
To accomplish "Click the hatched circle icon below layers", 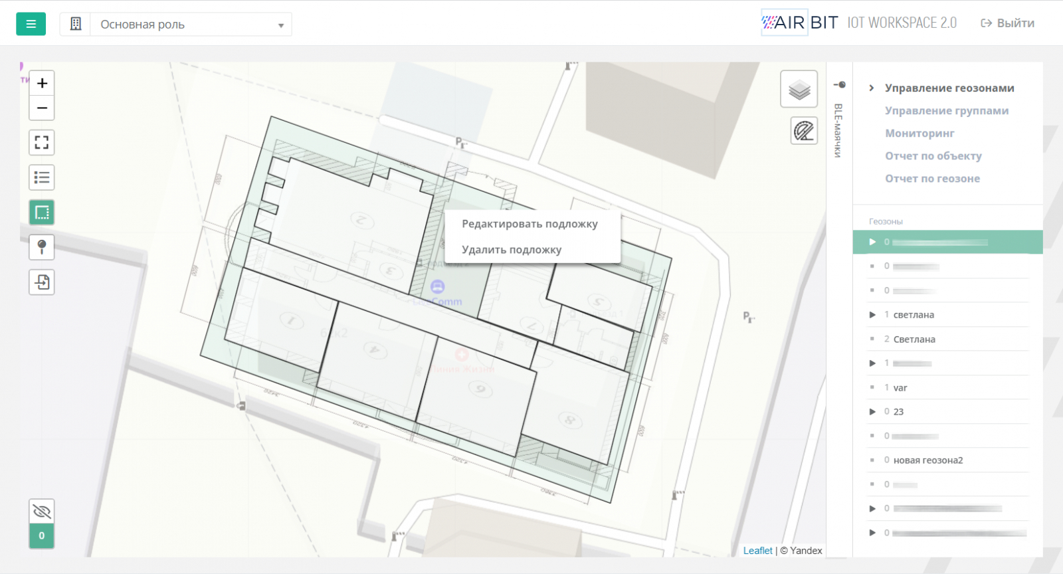I will click(x=804, y=131).
